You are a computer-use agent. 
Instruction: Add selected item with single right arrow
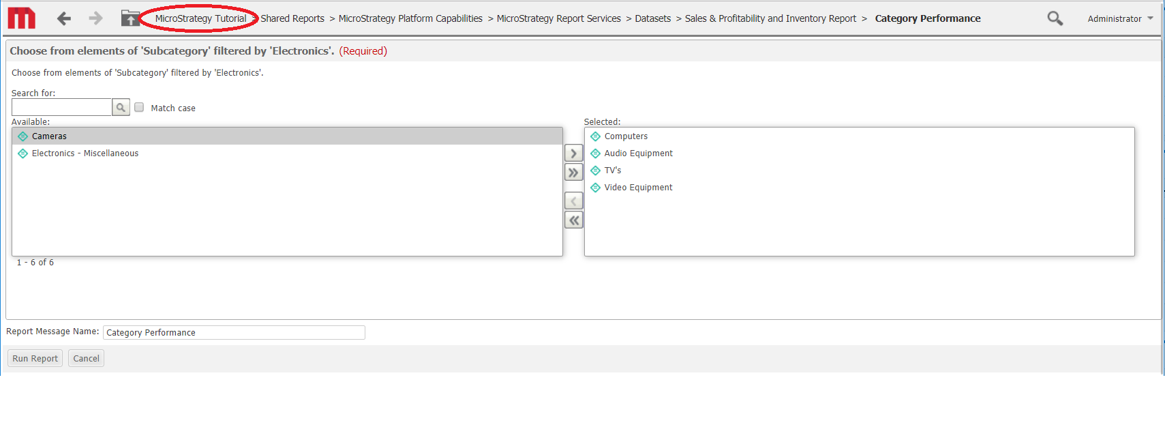tap(574, 153)
